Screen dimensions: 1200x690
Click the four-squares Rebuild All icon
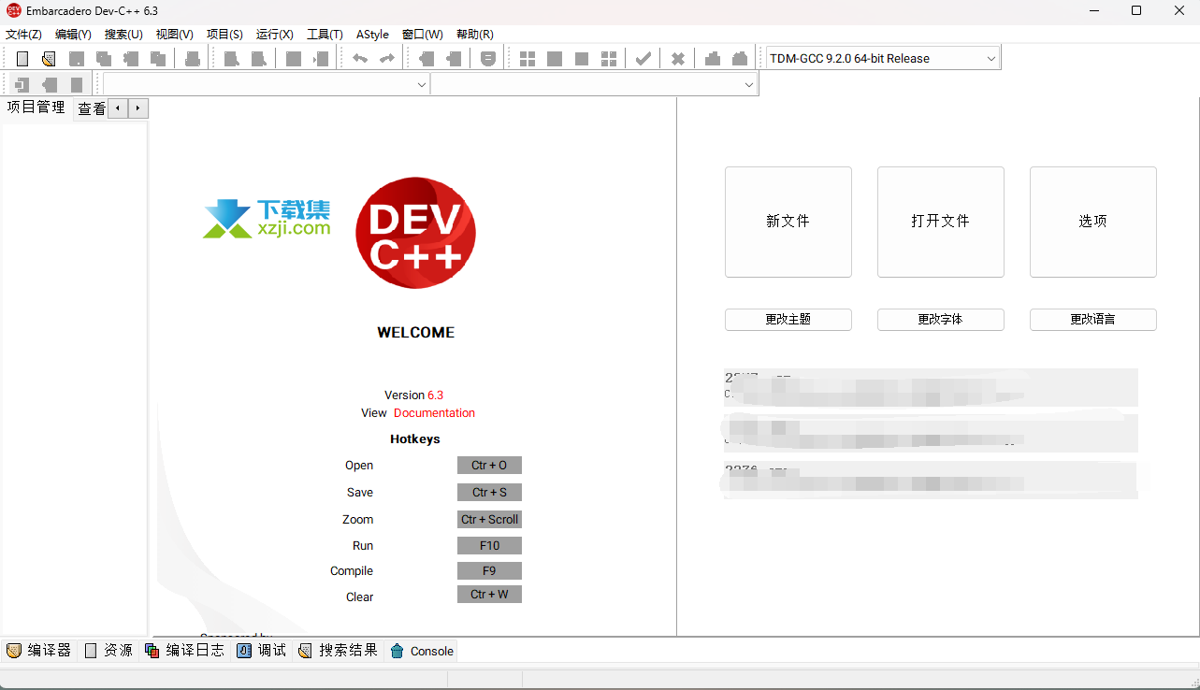tap(609, 59)
